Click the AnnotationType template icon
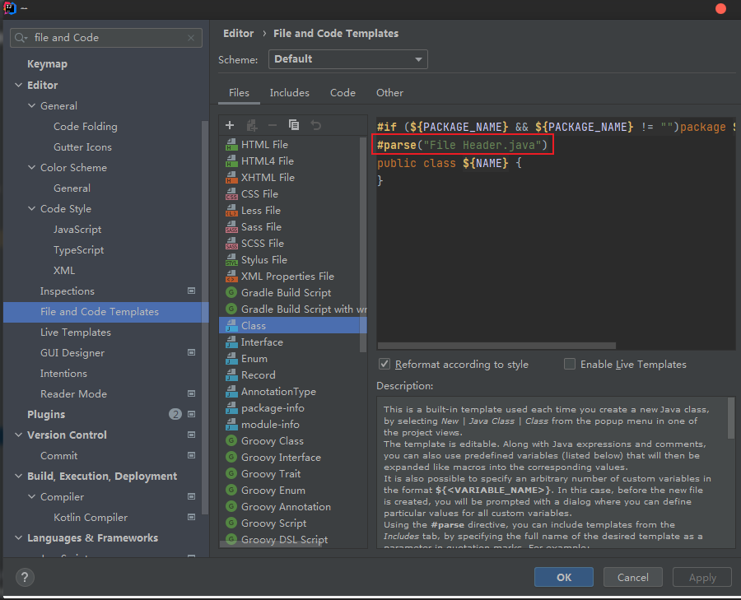 (x=231, y=392)
